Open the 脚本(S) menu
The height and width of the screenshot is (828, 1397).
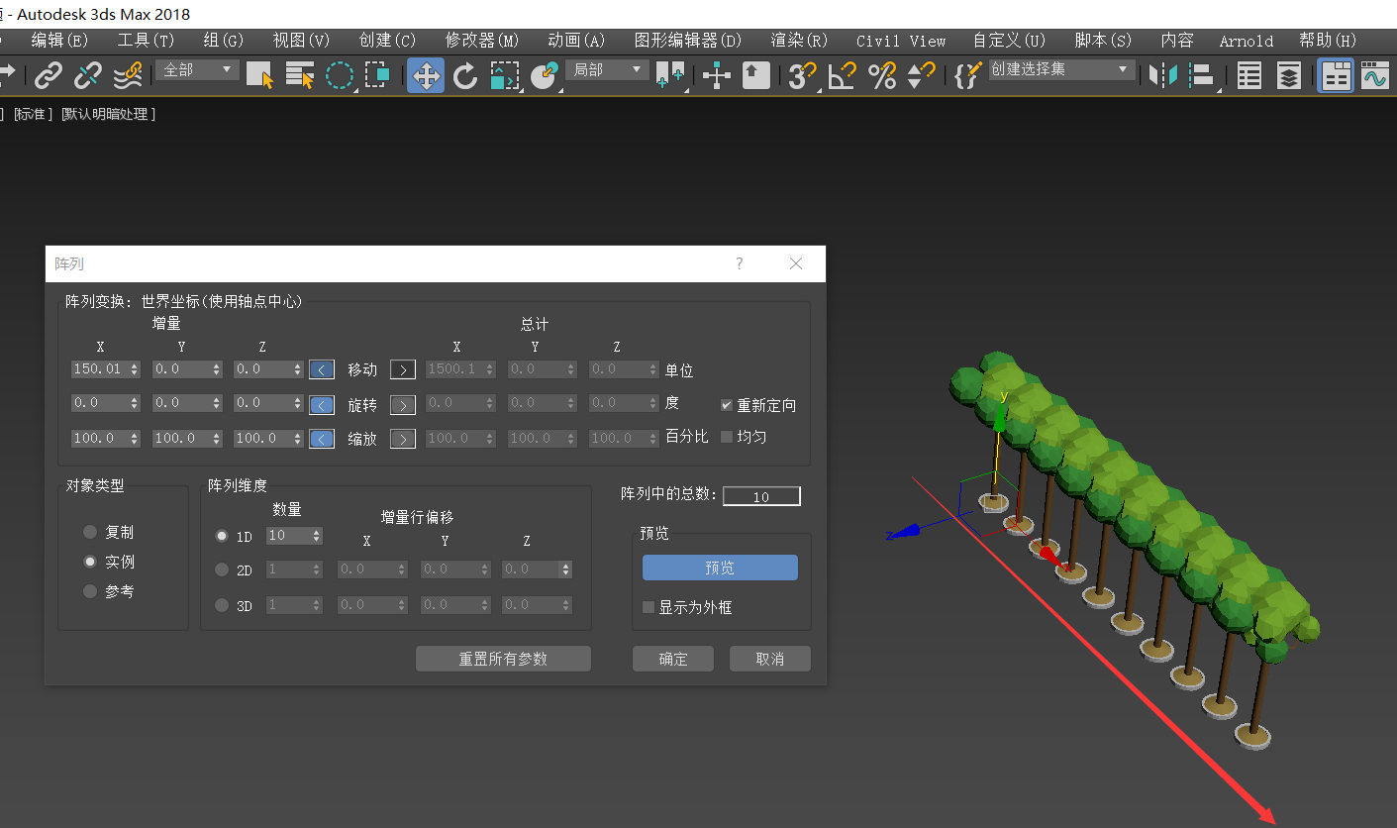tap(1103, 41)
